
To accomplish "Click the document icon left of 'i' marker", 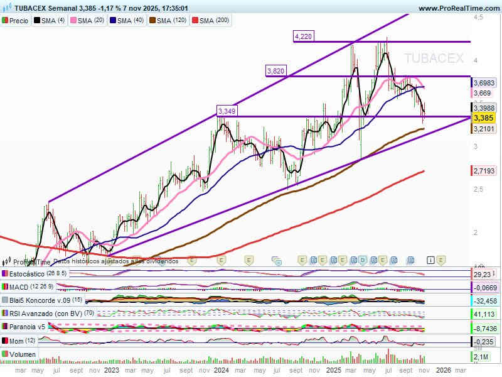I will click(411, 260).
